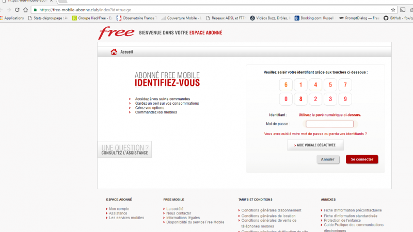The height and width of the screenshot is (232, 413).
Task: Open La société footer link
Action: click(174, 209)
